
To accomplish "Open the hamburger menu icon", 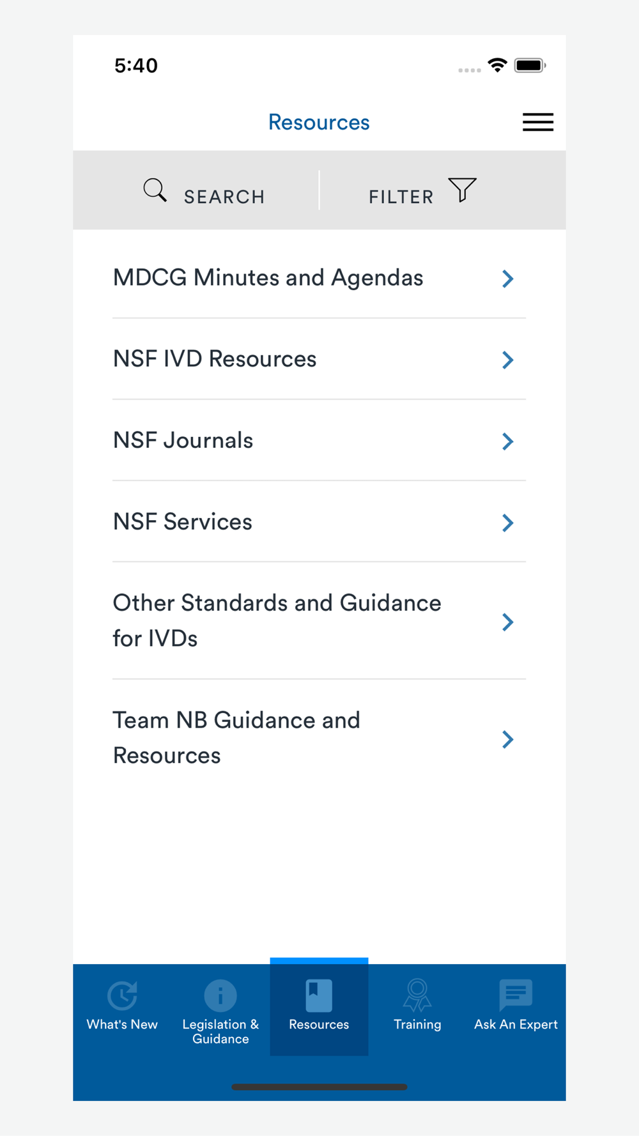I will (538, 122).
